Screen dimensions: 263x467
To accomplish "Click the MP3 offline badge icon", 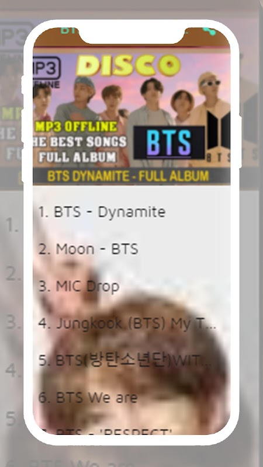I will point(47,72).
